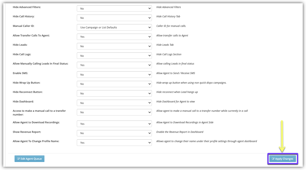Image resolution: width=306 pixels, height=170 pixels.
Task: Click the Apply Changes button
Action: click(283, 159)
